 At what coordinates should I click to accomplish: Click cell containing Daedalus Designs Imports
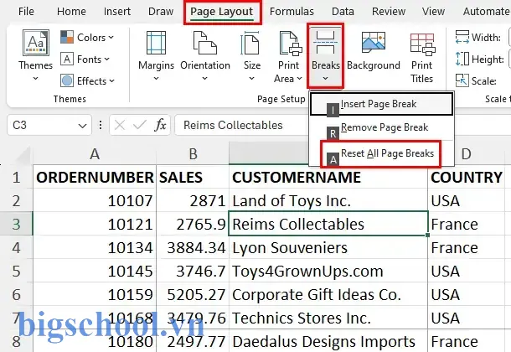328,342
